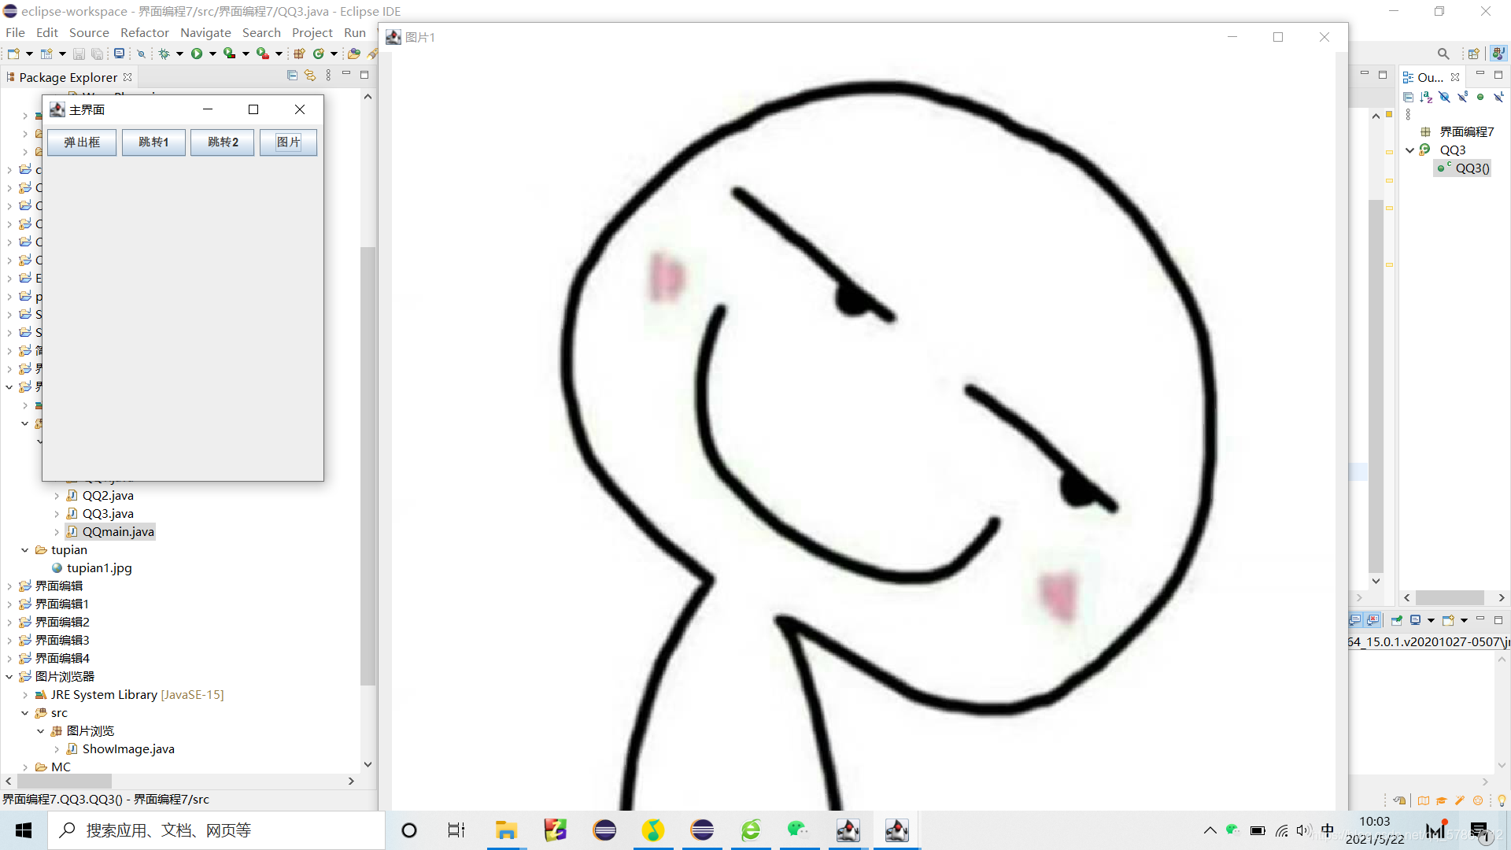This screenshot has height=850, width=1511.
Task: Collapse QQ3 class in Outline
Action: (x=1409, y=150)
